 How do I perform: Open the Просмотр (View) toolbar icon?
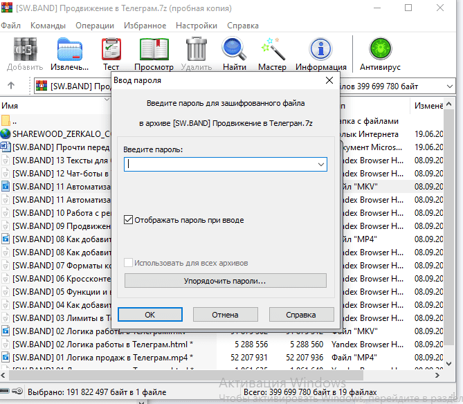pyautogui.click(x=154, y=50)
